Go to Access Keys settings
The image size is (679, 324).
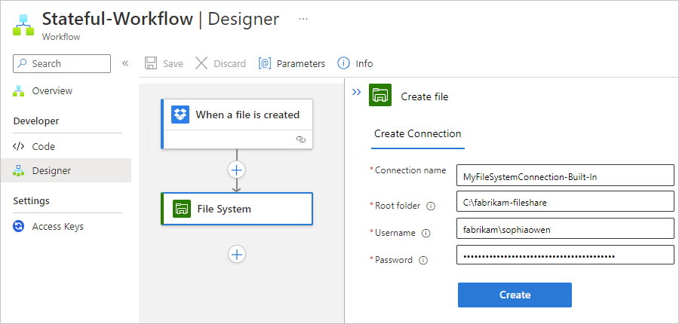(x=57, y=226)
